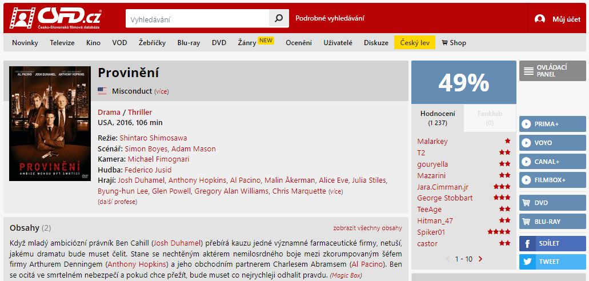Click the US flag icon beside Misconduct
Image resolution: width=589 pixels, height=281 pixels.
[x=102, y=91]
